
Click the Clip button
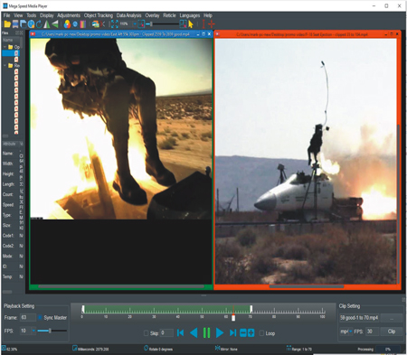(392, 332)
